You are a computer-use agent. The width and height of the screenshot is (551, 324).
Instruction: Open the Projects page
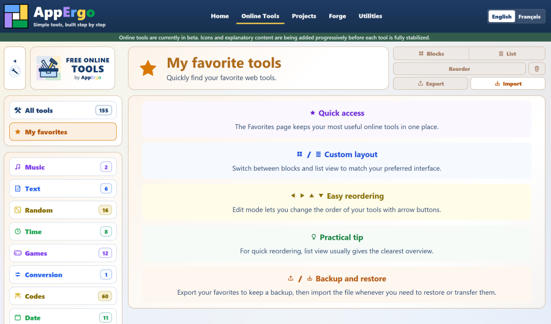click(x=304, y=16)
